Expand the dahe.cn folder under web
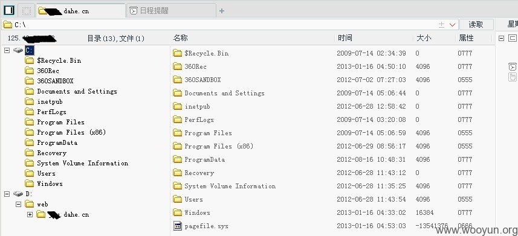The image size is (518, 236). tap(30, 214)
